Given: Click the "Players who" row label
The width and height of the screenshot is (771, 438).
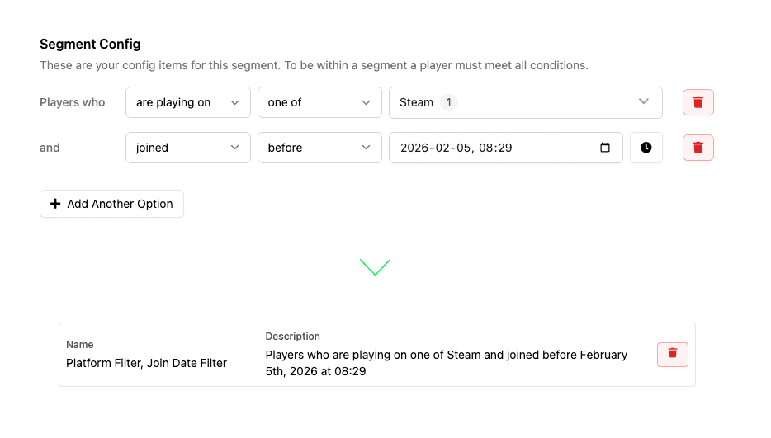Looking at the screenshot, I should [73, 102].
